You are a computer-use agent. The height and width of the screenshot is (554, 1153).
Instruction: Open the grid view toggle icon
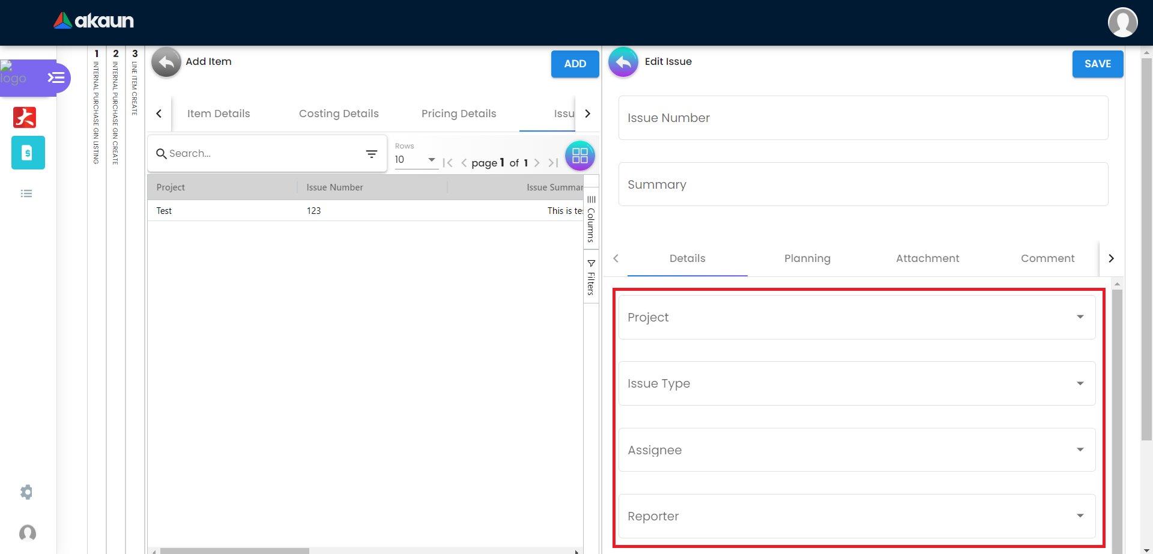[580, 156]
